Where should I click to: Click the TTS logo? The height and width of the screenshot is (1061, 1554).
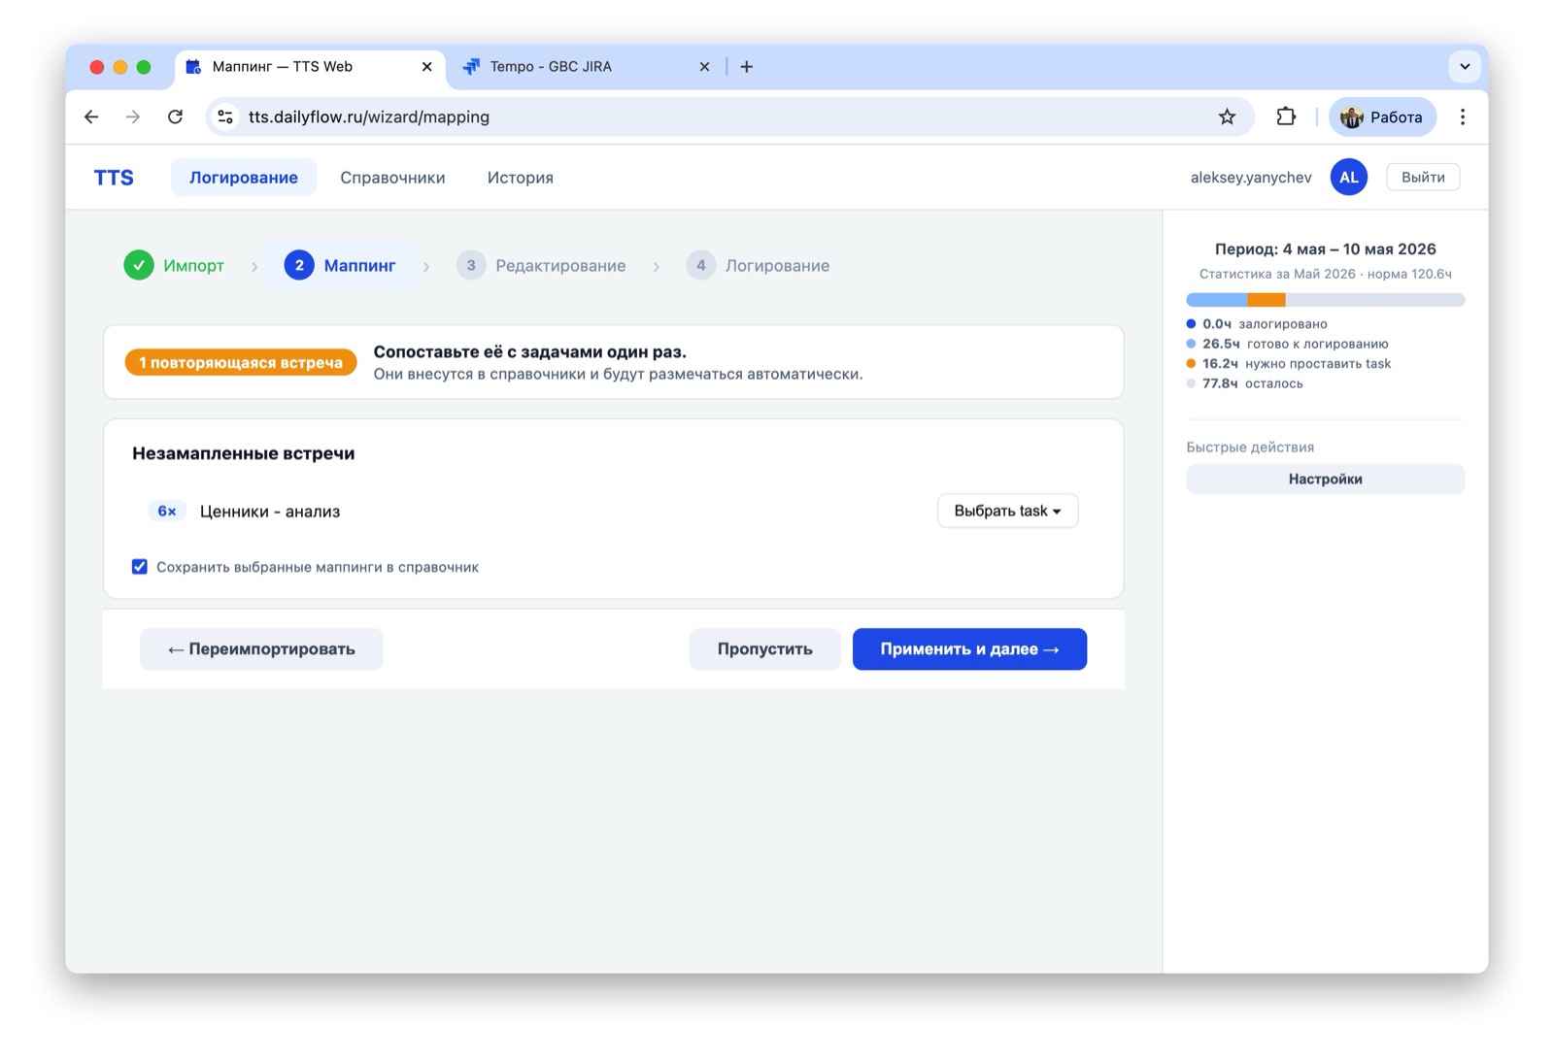click(114, 178)
